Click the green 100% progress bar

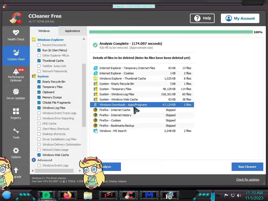(171, 32)
